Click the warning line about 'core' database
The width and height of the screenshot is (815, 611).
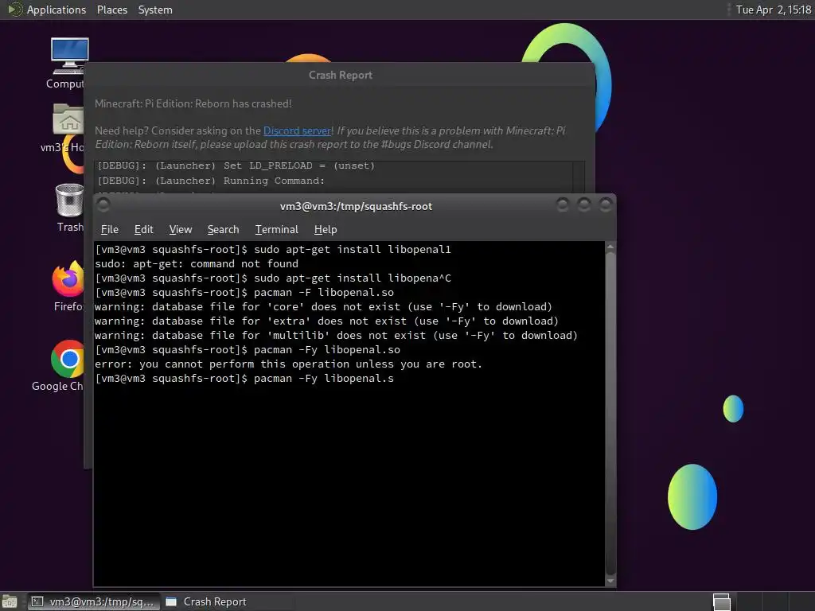click(323, 307)
